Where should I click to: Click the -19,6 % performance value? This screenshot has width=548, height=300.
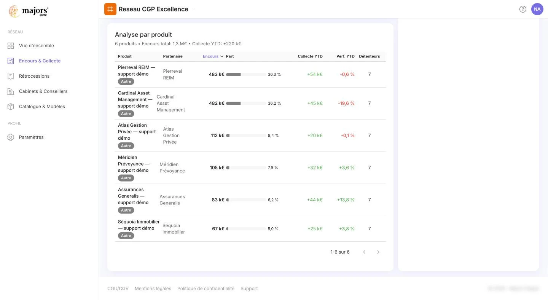[x=346, y=104]
